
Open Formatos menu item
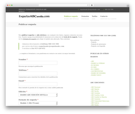(85, 16)
